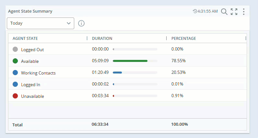Click the search magnifier icon
This screenshot has height=138, width=258.
pyautogui.click(x=224, y=12)
